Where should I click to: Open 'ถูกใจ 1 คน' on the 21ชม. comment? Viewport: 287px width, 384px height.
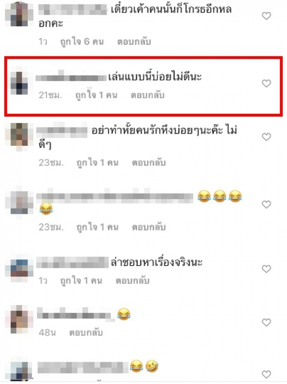[x=96, y=95]
